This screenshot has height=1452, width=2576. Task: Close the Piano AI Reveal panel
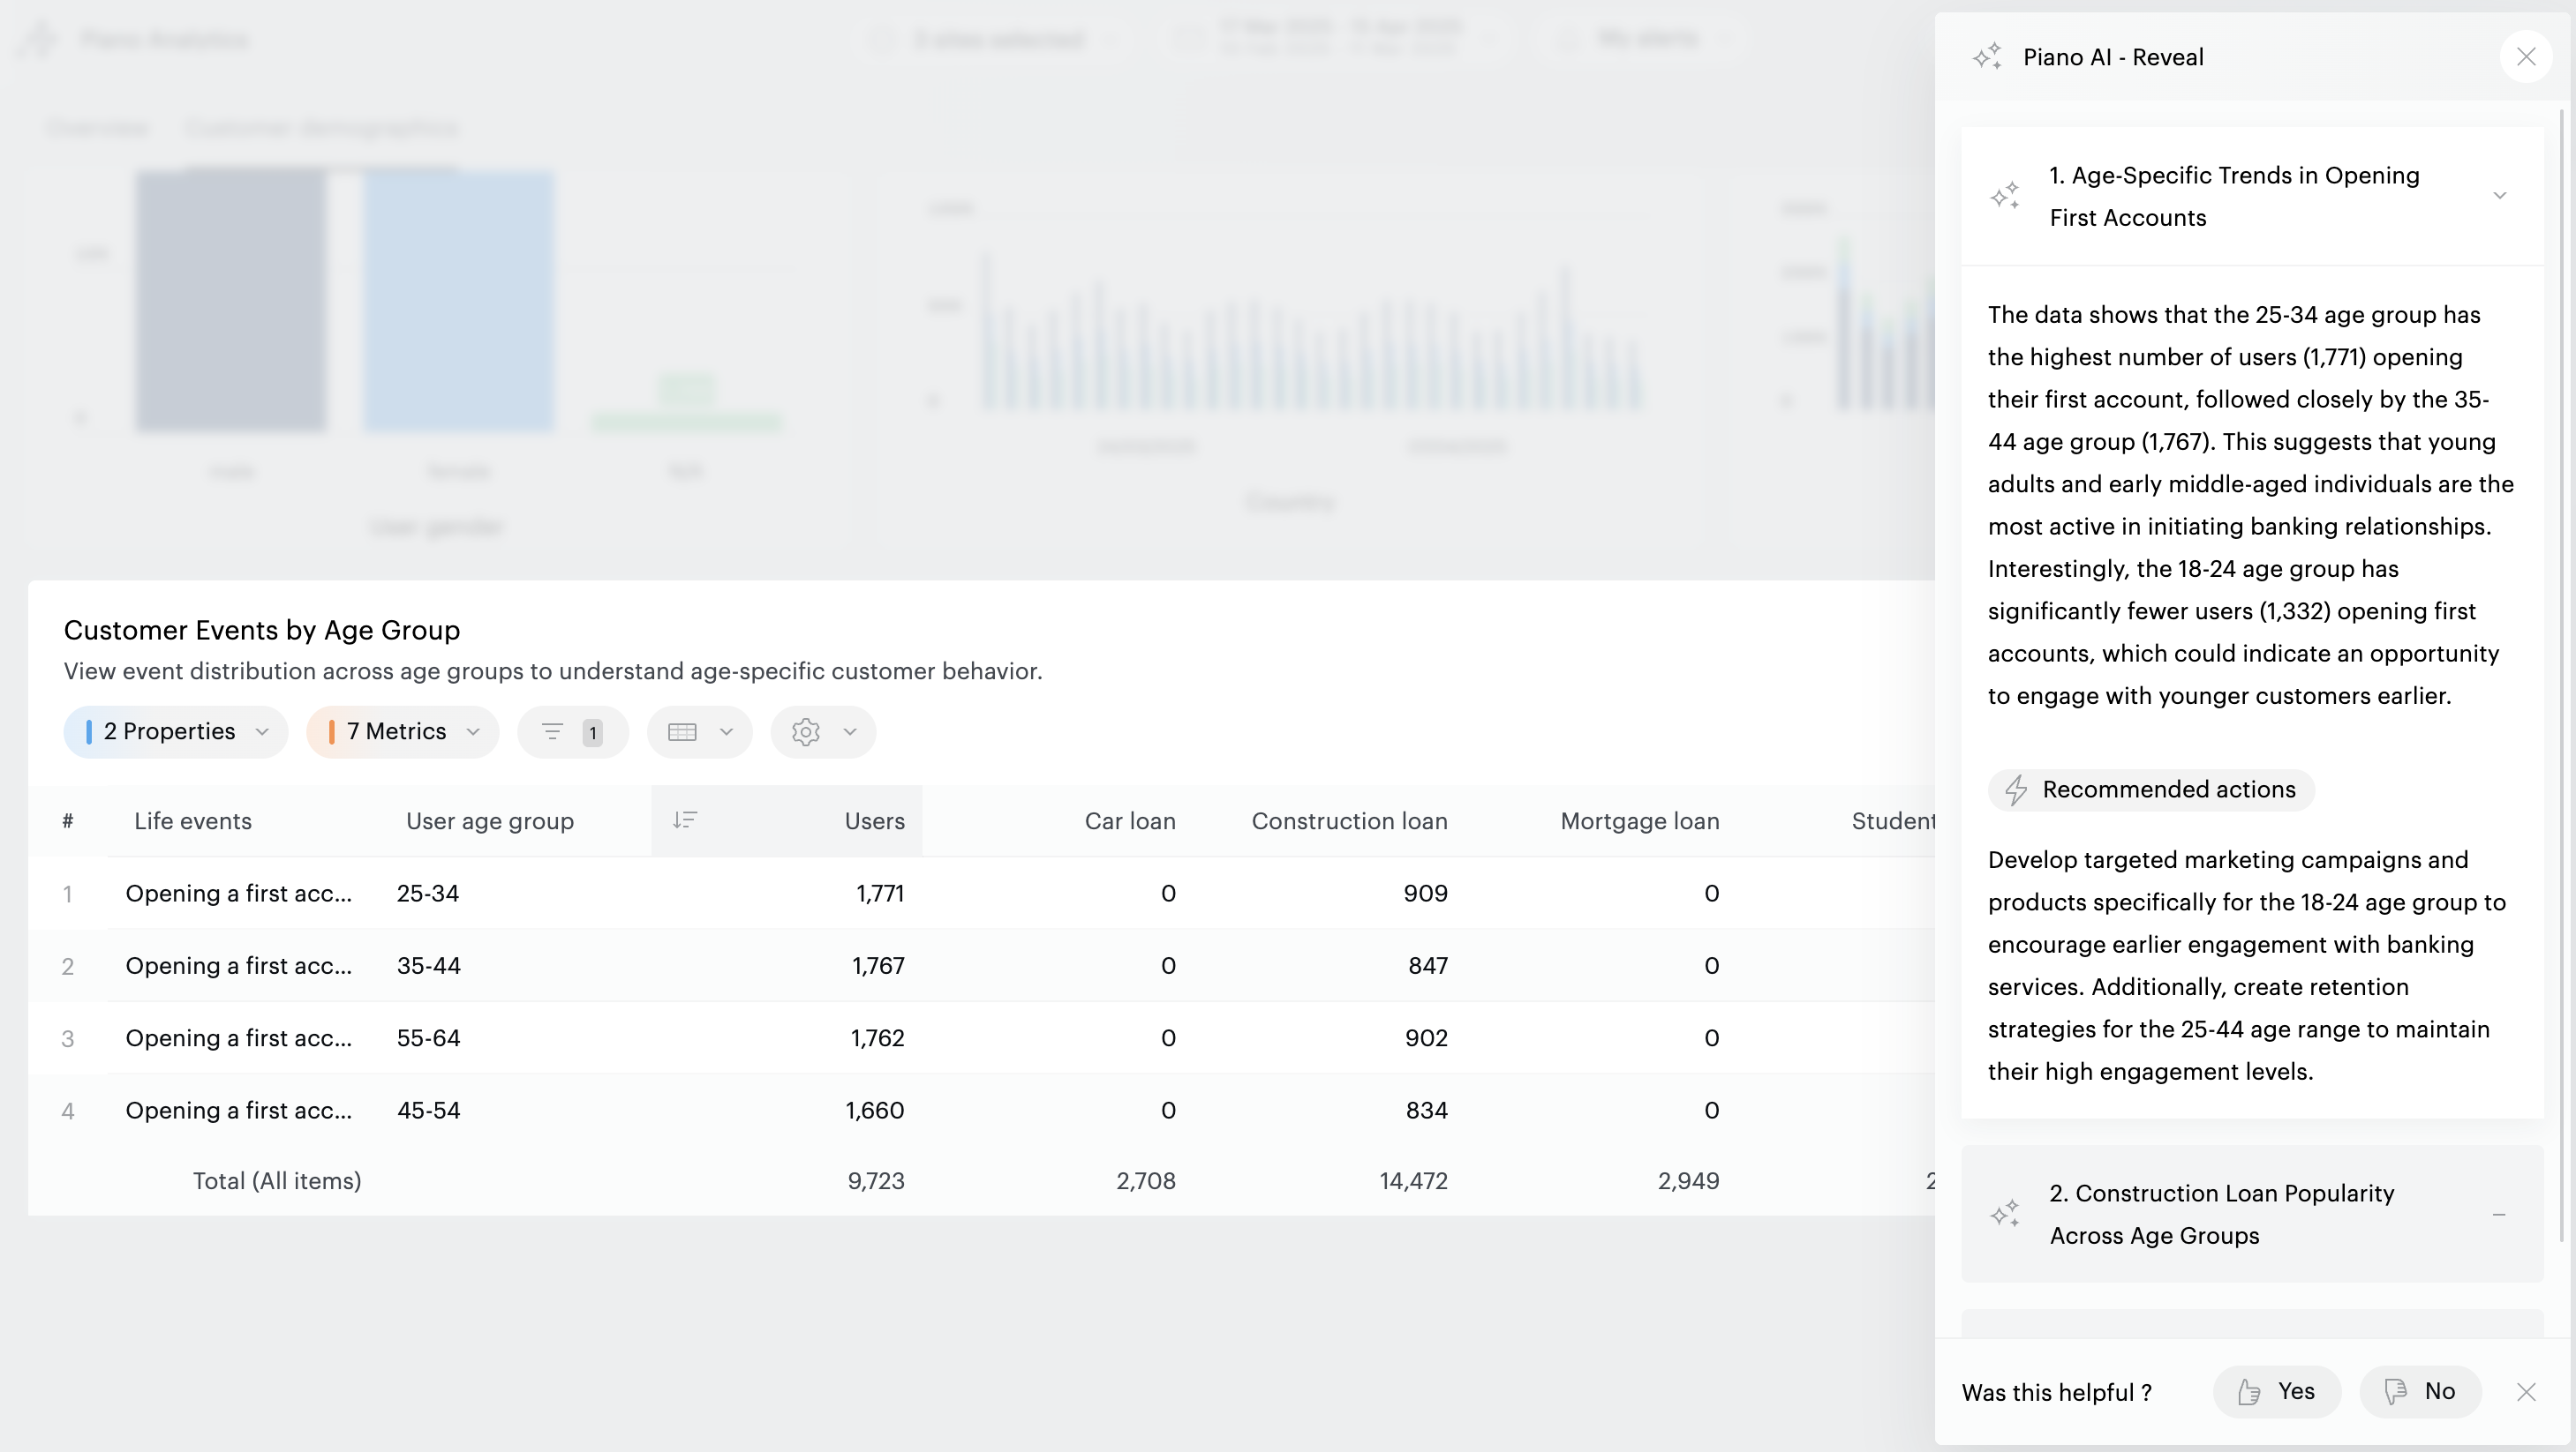2526,57
